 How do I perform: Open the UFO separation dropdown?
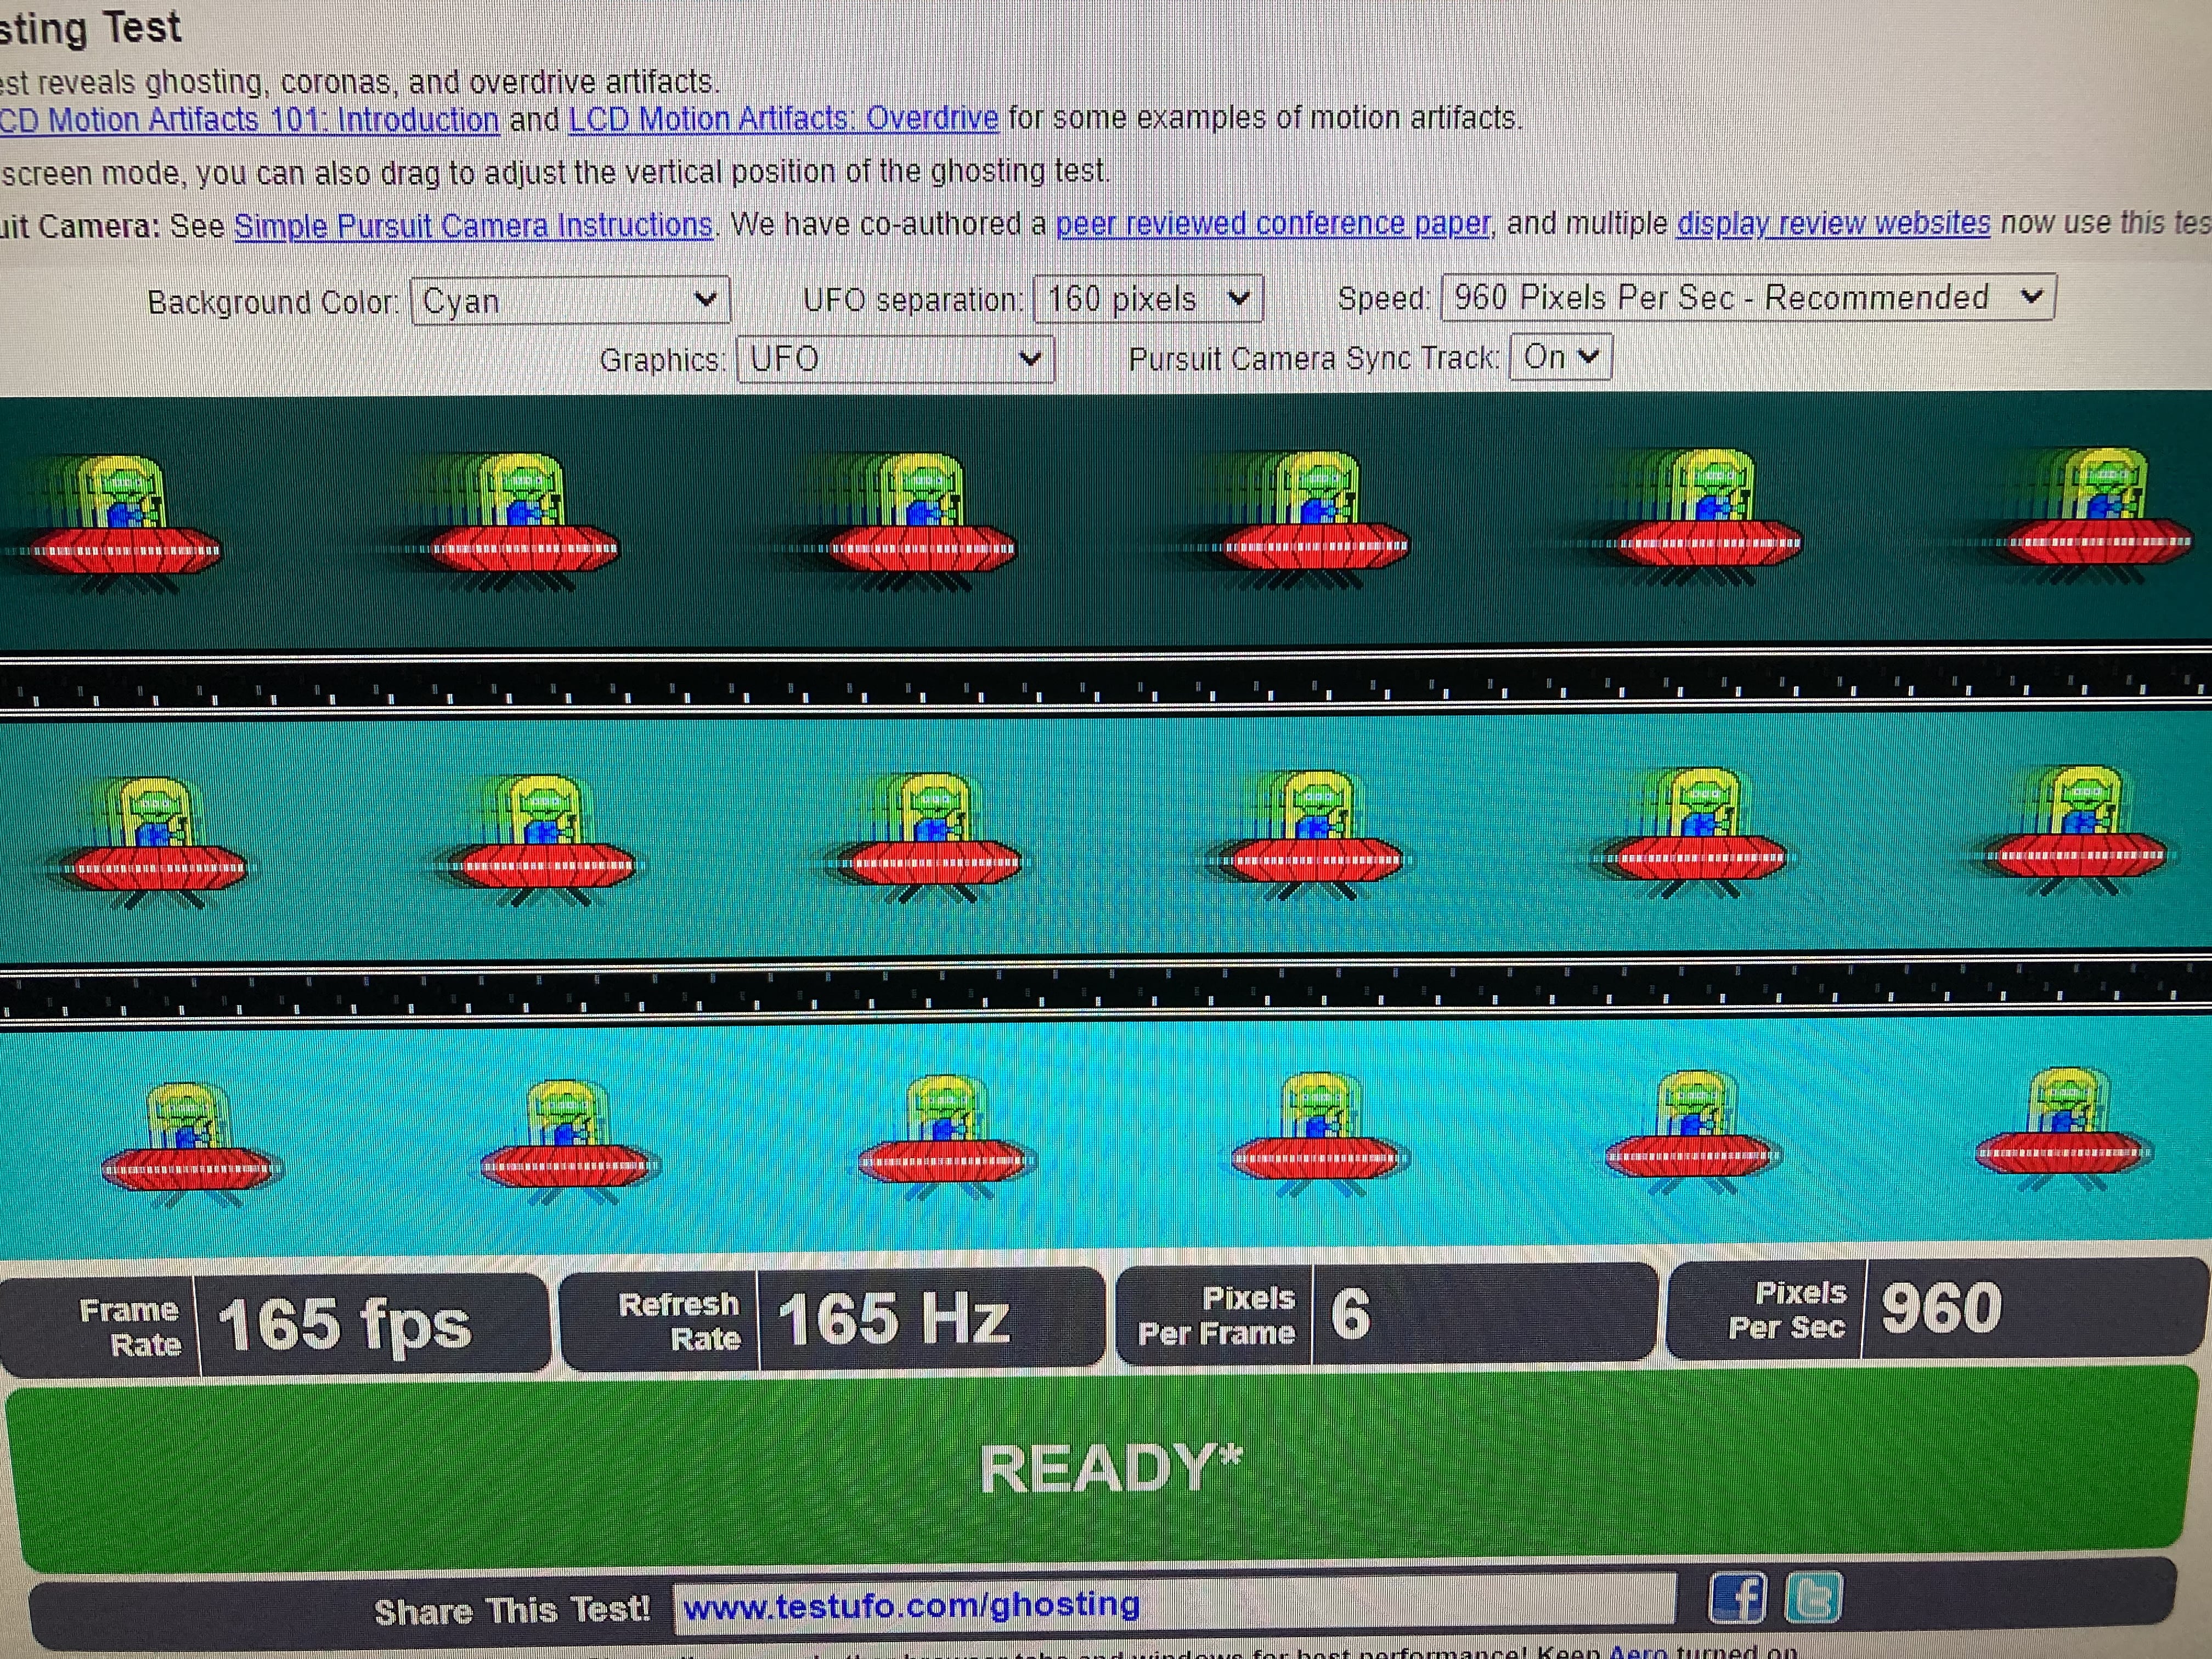(1148, 298)
